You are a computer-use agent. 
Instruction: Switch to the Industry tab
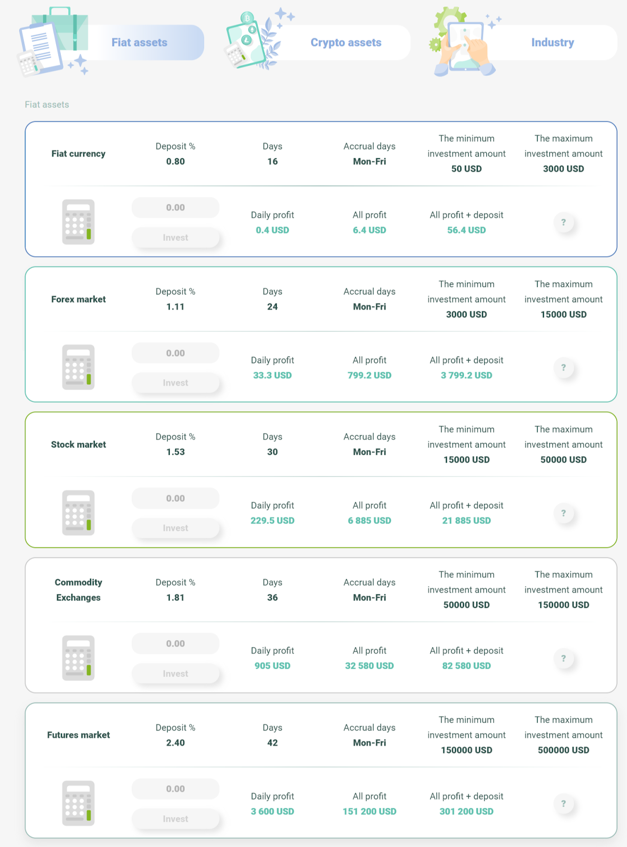coord(552,42)
